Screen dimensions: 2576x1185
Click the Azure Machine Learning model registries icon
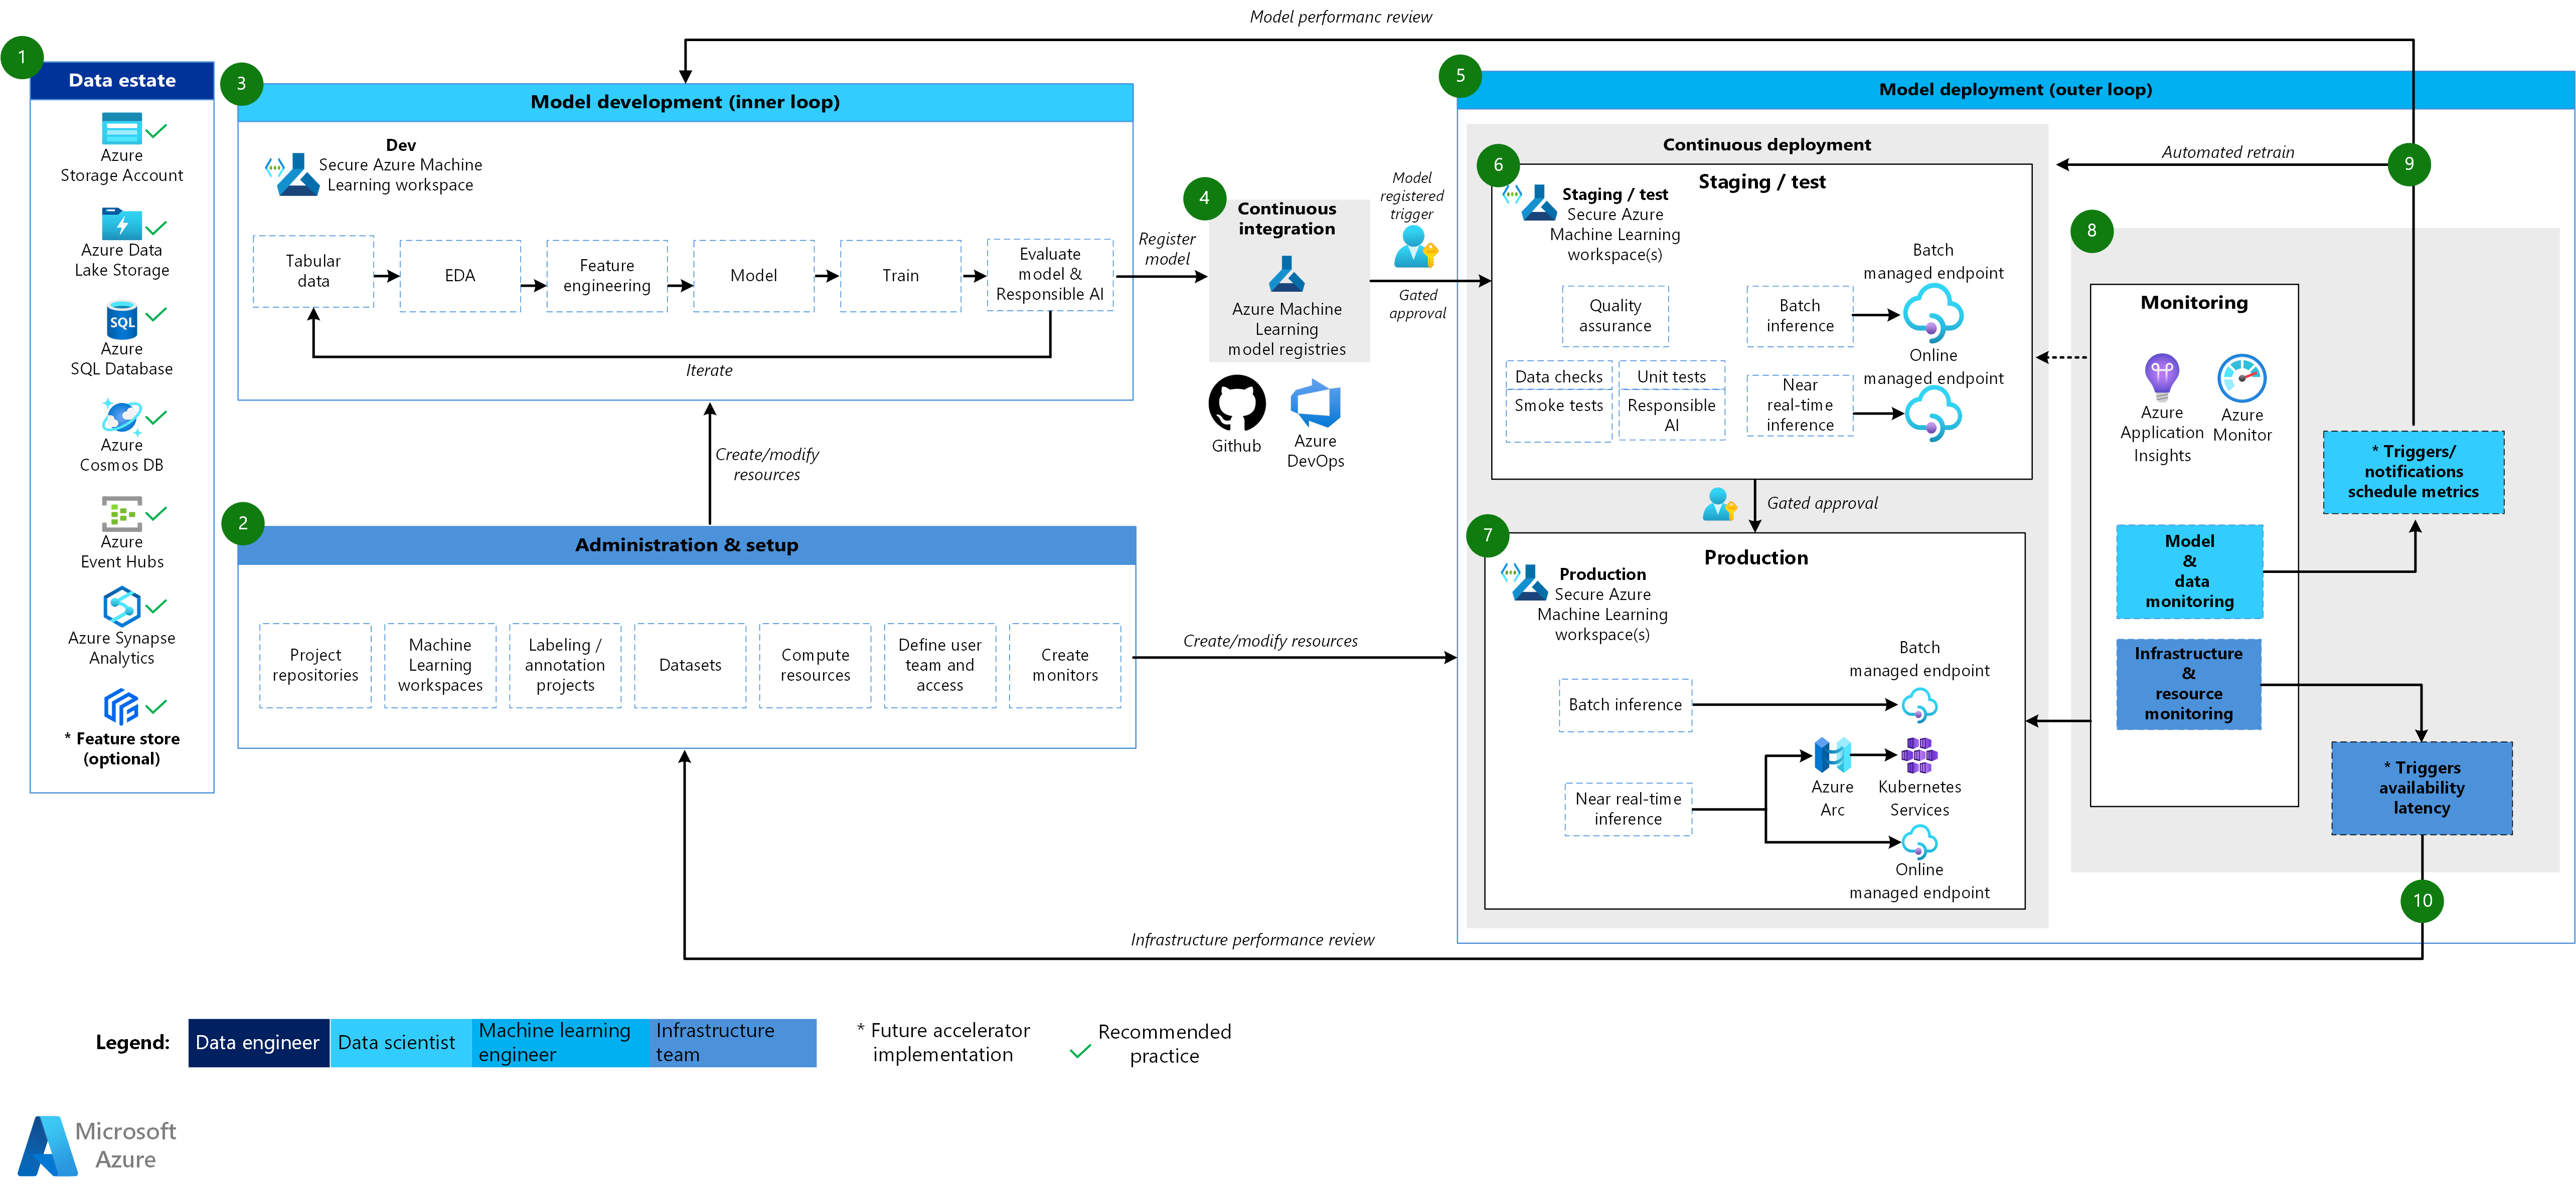pos(1286,274)
